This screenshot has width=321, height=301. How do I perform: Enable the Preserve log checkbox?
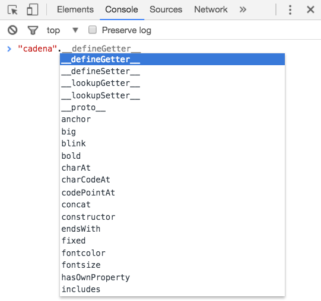click(x=93, y=30)
